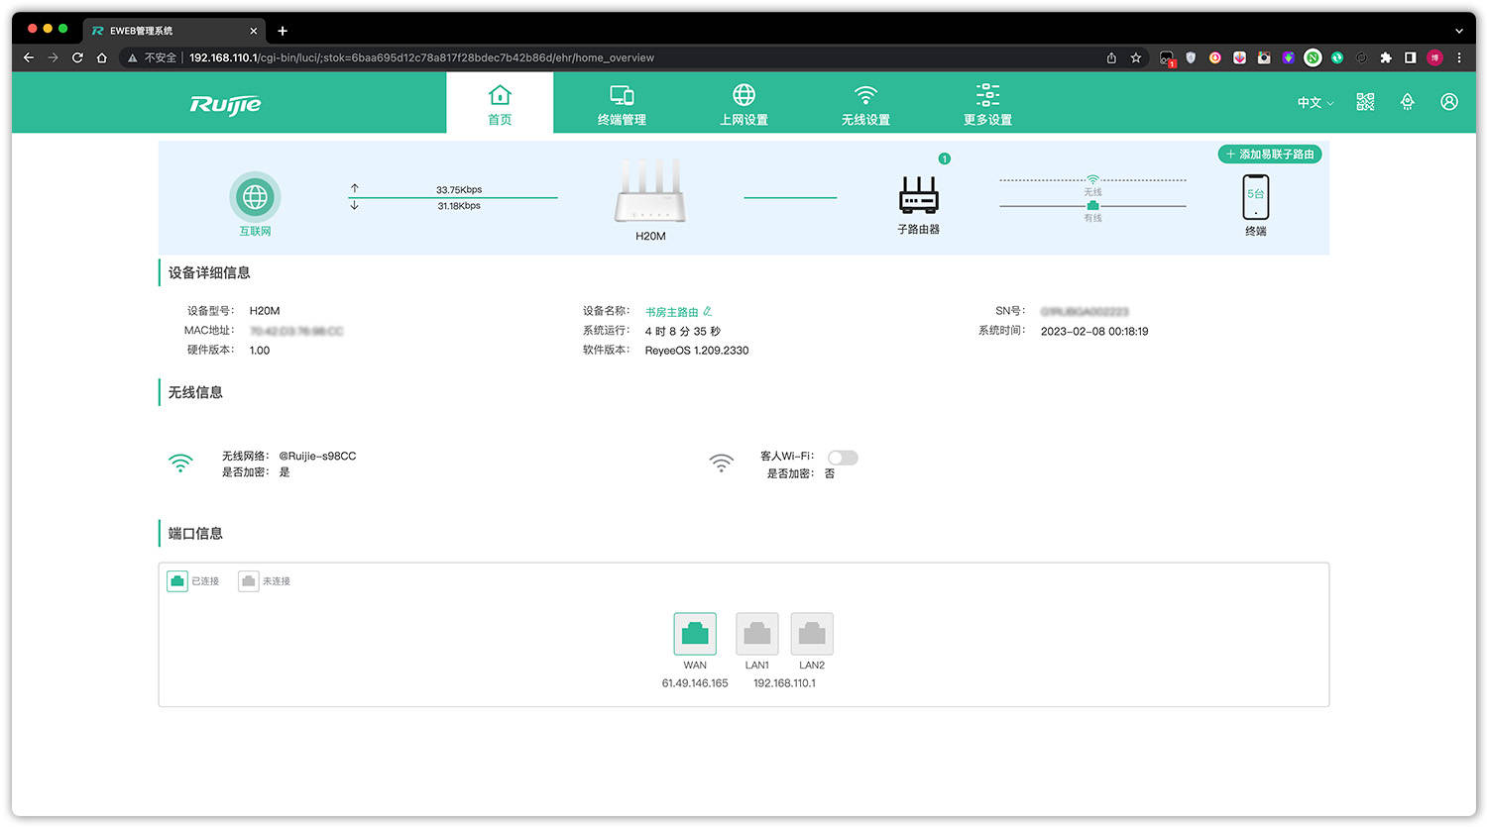This screenshot has height=827, width=1487.
Task: Open a new browser tab
Action: [x=283, y=31]
